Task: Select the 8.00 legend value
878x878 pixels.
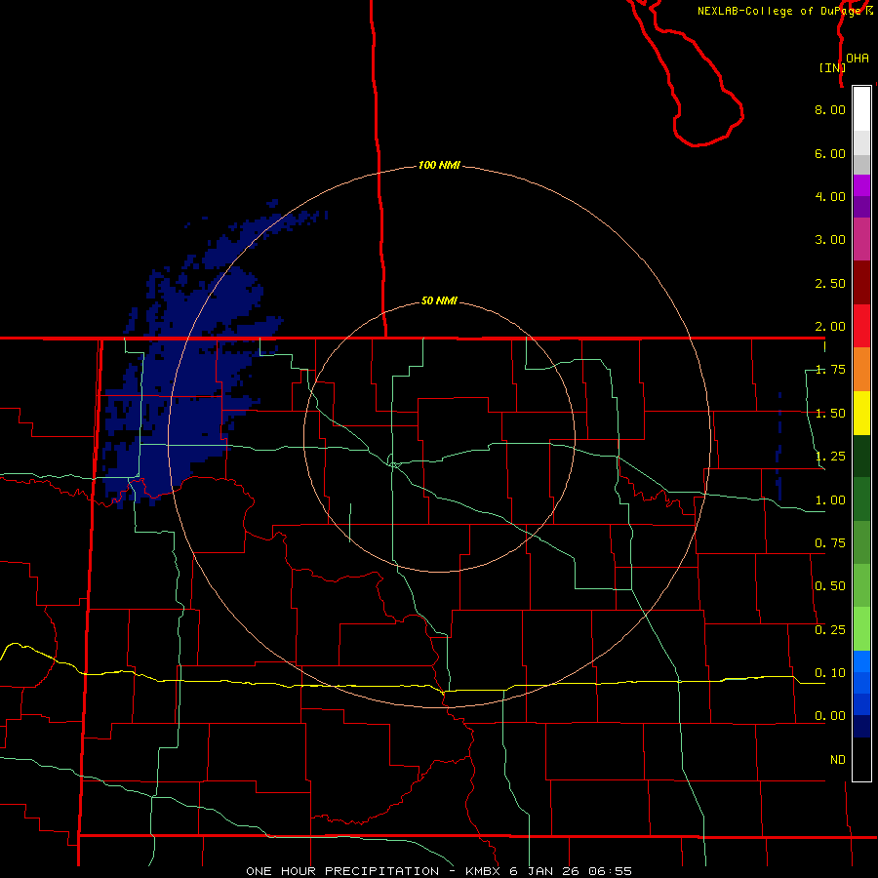Action: tap(830, 109)
